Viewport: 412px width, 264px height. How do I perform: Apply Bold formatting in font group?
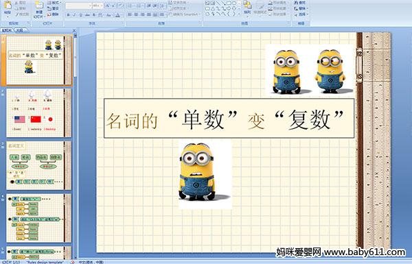[x=68, y=15]
